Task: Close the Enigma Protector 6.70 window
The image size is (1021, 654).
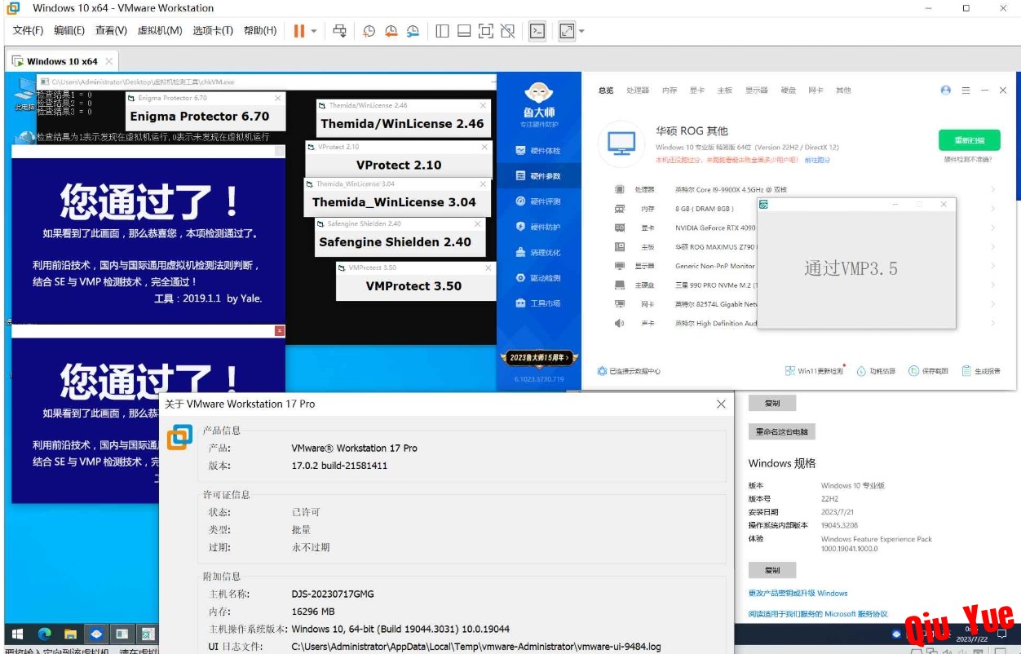Action: pyautogui.click(x=277, y=98)
